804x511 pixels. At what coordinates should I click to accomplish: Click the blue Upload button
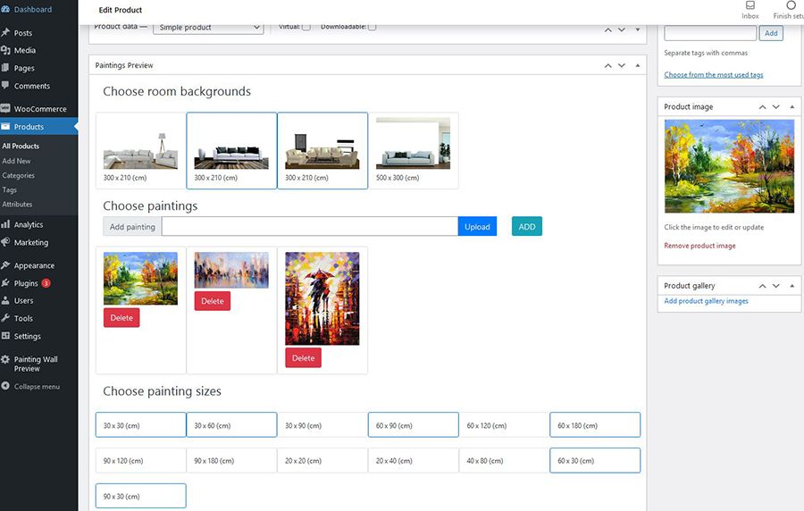pos(477,227)
